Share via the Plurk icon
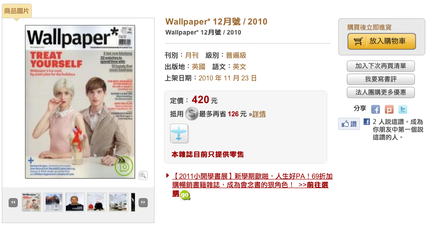This screenshot has width=429, height=229. click(389, 110)
